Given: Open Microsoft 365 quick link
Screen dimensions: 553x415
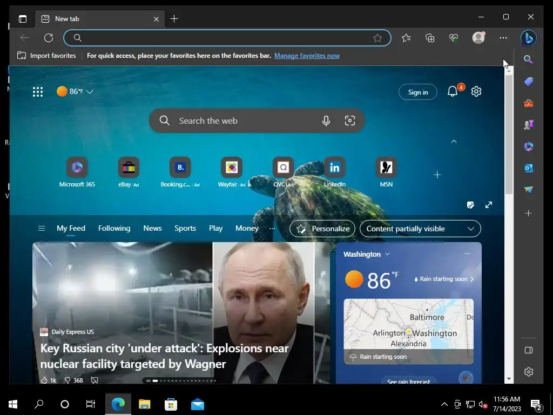Looking at the screenshot, I should pos(77,172).
